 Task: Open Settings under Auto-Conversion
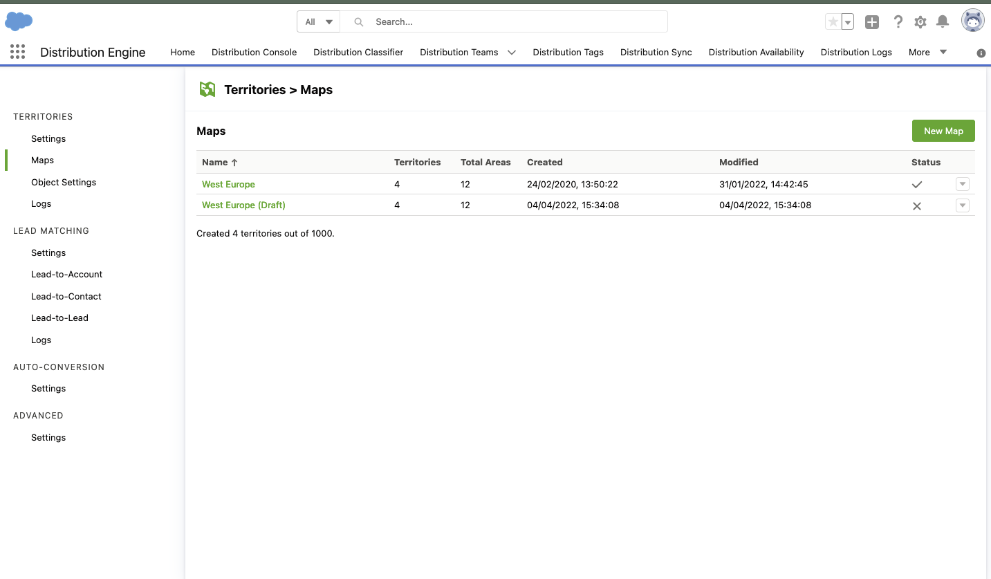[x=48, y=389]
